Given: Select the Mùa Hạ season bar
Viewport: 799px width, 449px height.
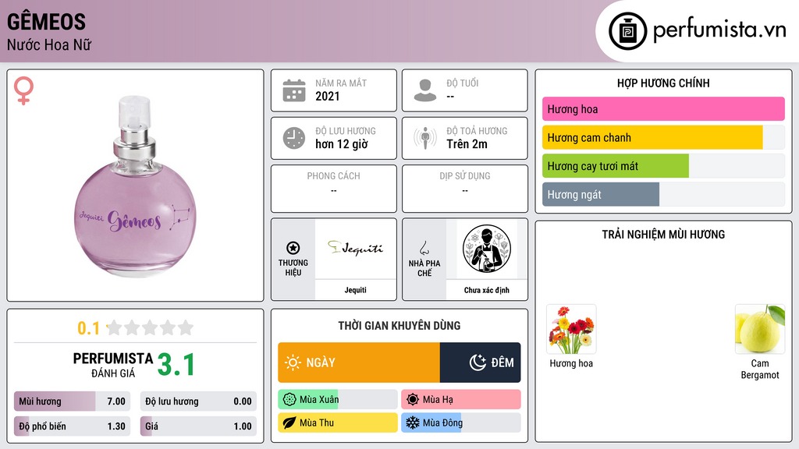Looking at the screenshot, I should 460,400.
